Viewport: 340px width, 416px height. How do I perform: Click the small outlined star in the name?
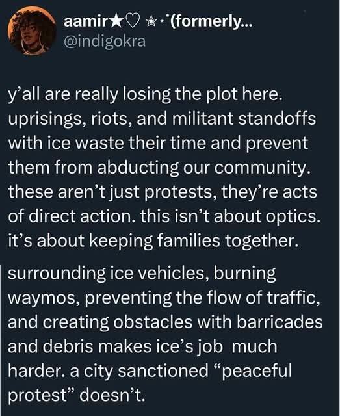click(151, 23)
